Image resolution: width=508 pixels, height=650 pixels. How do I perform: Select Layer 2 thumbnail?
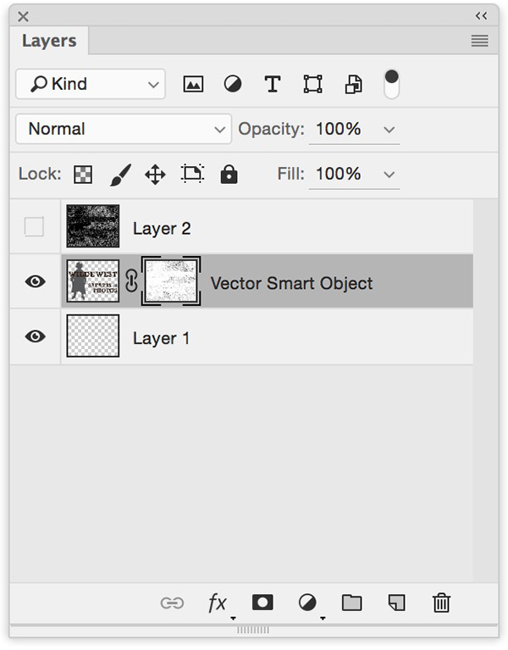click(x=93, y=226)
